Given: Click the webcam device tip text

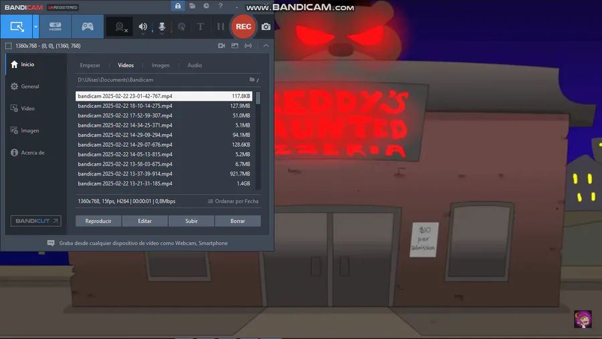Looking at the screenshot, I should click(x=143, y=243).
